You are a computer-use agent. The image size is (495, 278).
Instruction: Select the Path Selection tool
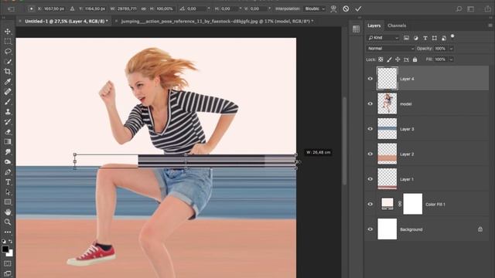pos(8,192)
